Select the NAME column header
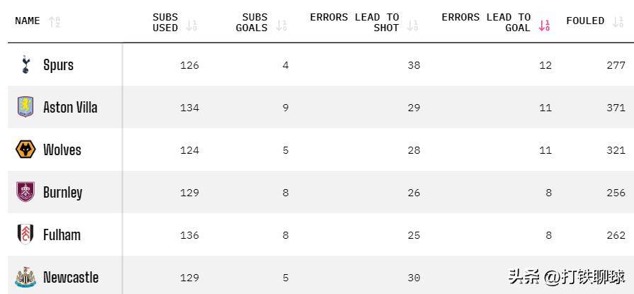The width and height of the screenshot is (634, 294). [x=28, y=21]
